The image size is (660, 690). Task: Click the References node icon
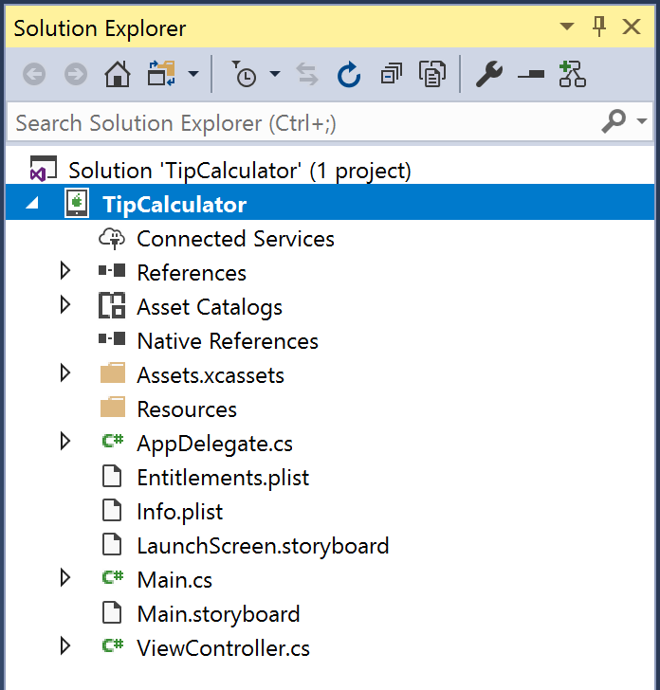112,270
